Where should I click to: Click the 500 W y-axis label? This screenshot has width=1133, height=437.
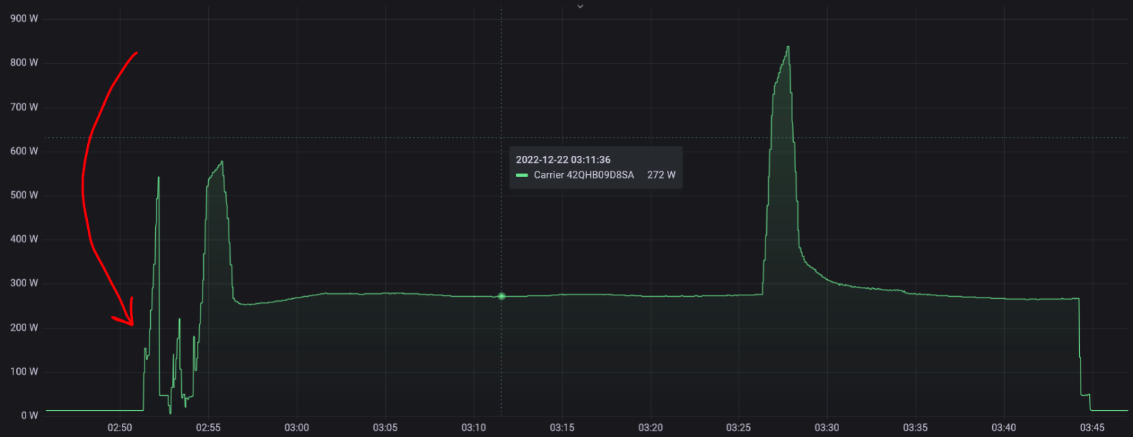24,195
